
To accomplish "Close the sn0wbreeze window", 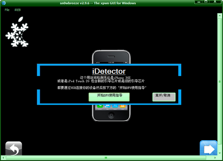I will click(215, 2).
